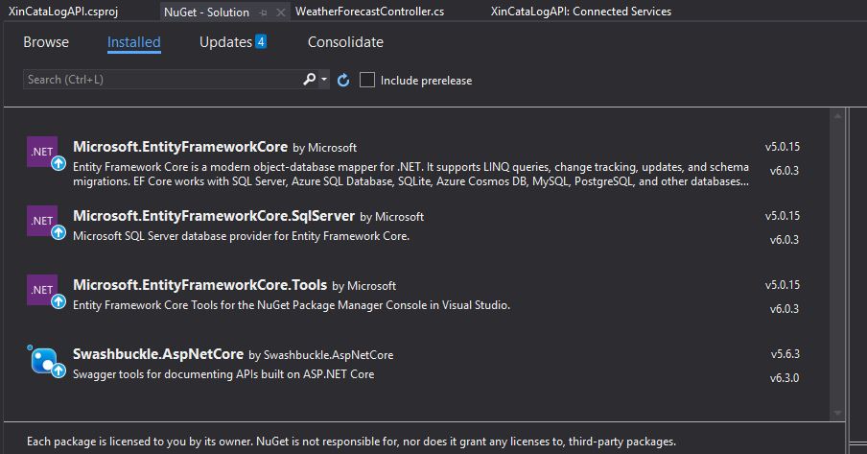Switch to the Consolidate tab
Screen dimensions: 867x454
tap(345, 42)
